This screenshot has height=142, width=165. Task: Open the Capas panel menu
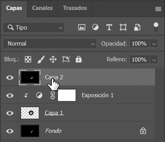click(158, 9)
